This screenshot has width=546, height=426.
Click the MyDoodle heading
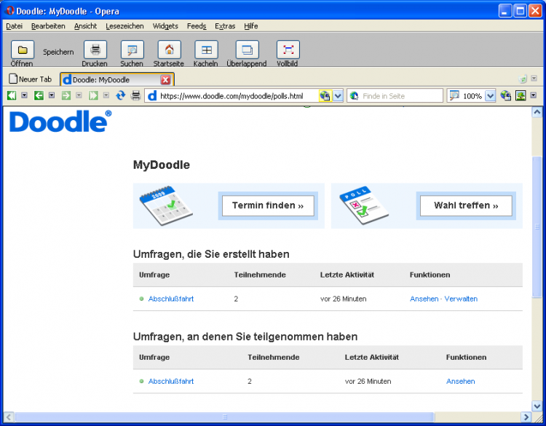coord(162,165)
